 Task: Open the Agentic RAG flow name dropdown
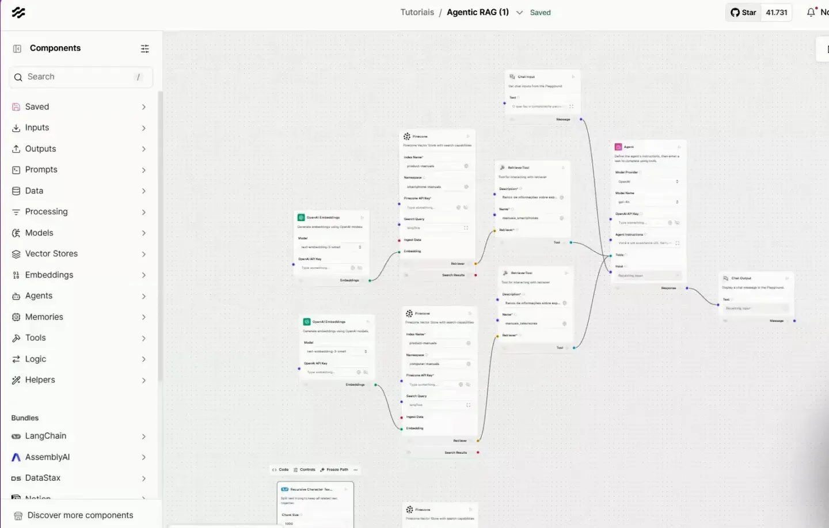(x=519, y=13)
